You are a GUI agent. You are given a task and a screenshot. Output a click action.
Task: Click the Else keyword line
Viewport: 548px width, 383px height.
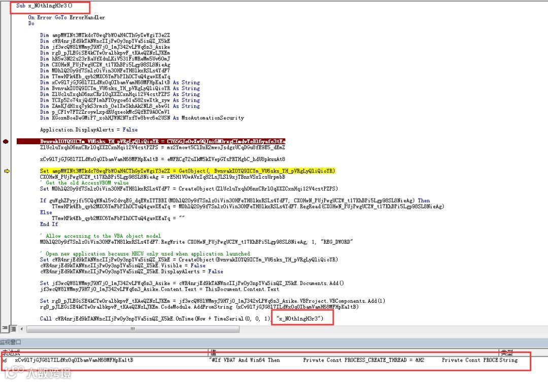[x=46, y=212]
